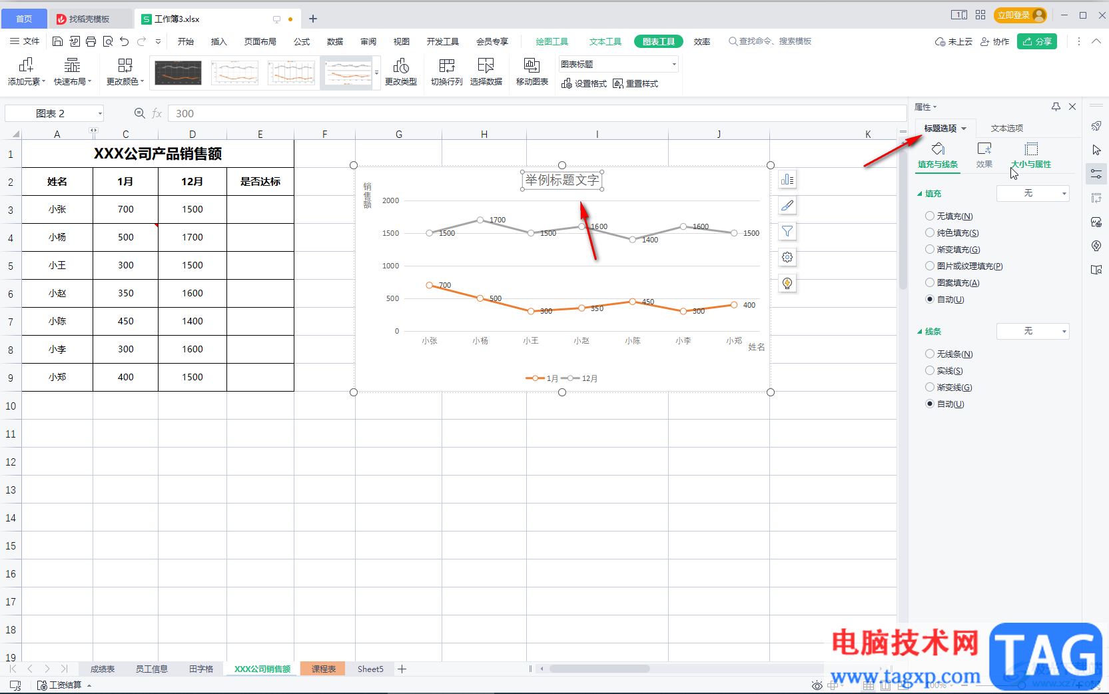Click the formula bar input showing 300
The image size is (1109, 694).
coord(537,113)
